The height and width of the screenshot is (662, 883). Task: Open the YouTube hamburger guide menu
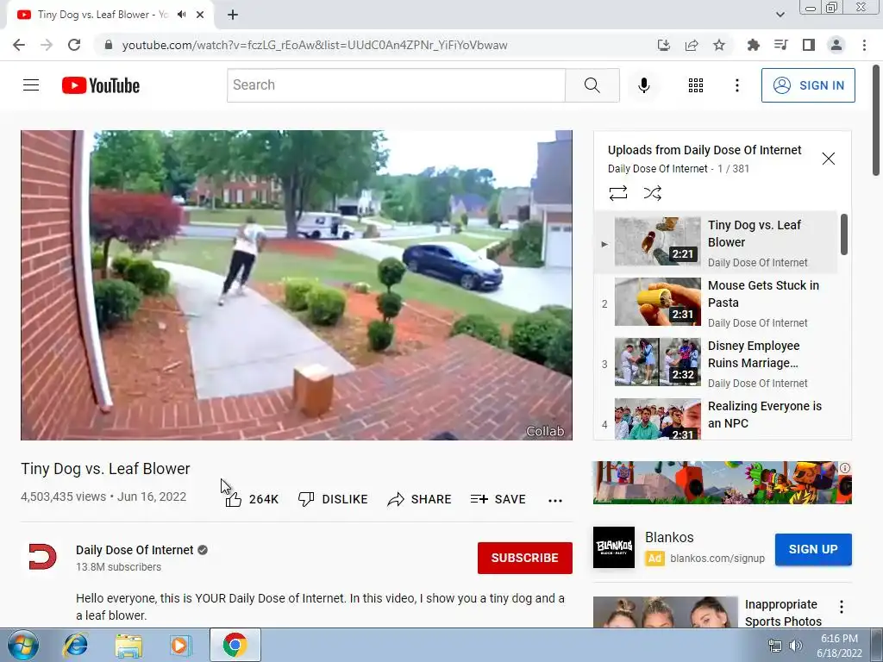tap(31, 85)
